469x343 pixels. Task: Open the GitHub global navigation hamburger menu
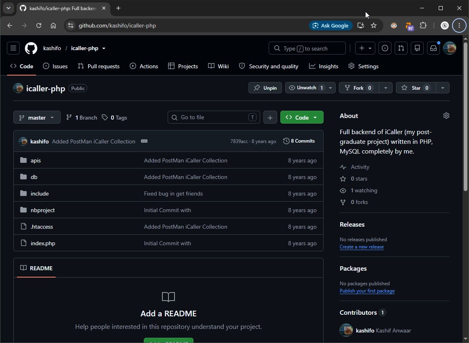click(13, 48)
